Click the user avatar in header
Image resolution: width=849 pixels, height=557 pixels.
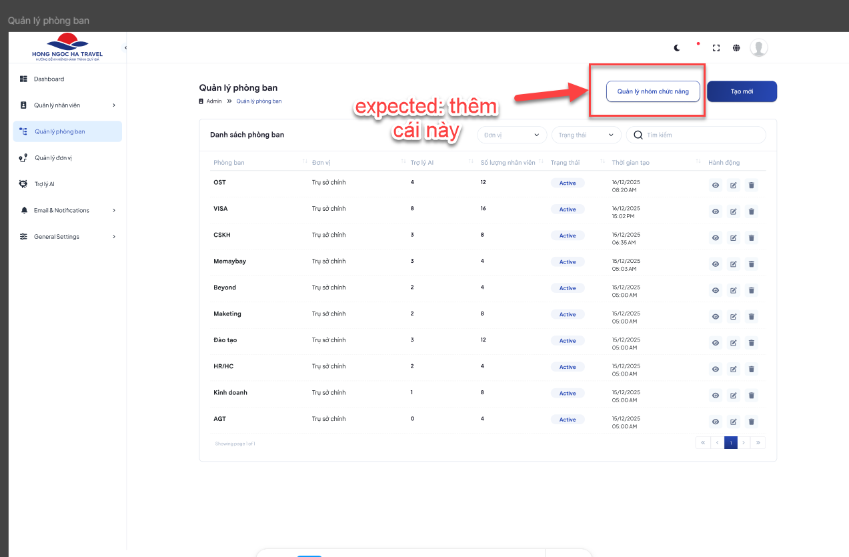[x=758, y=47]
